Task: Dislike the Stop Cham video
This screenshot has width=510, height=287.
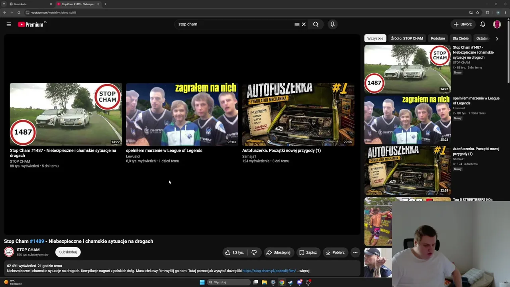Action: [254, 252]
